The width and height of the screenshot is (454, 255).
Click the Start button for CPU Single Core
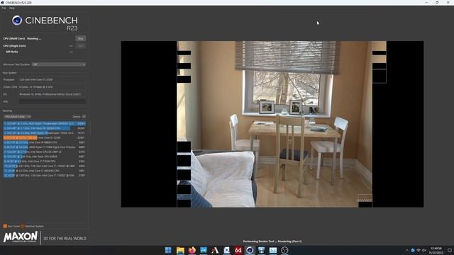coord(80,45)
